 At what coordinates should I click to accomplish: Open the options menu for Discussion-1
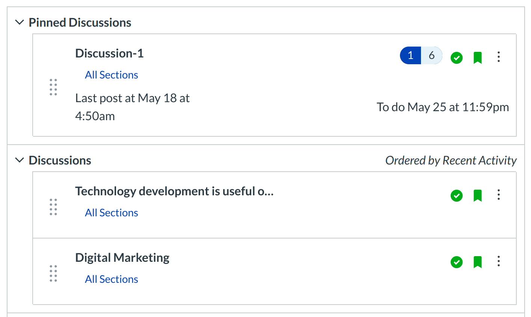[498, 57]
